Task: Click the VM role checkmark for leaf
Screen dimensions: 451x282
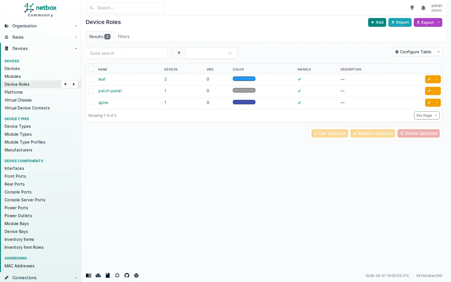Action: click(299, 79)
